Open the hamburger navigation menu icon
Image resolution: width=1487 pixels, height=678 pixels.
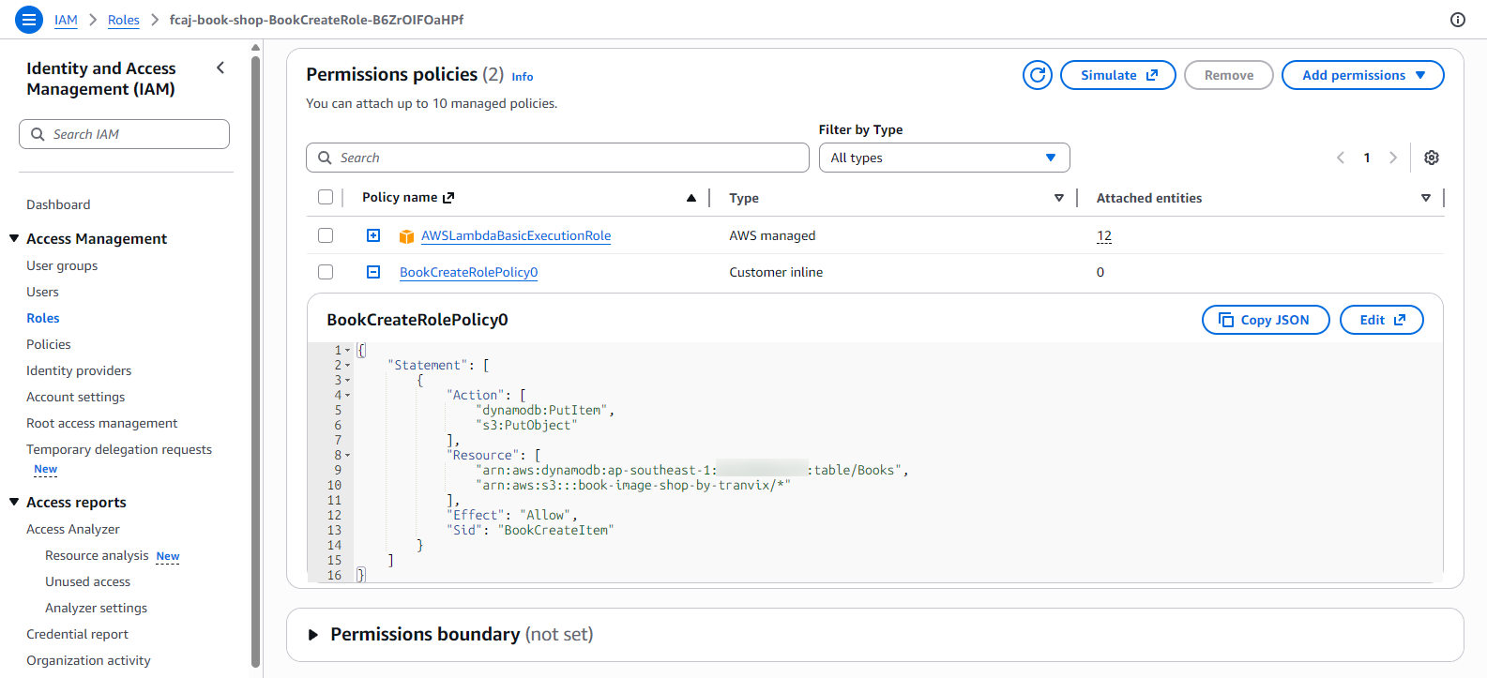tap(29, 19)
